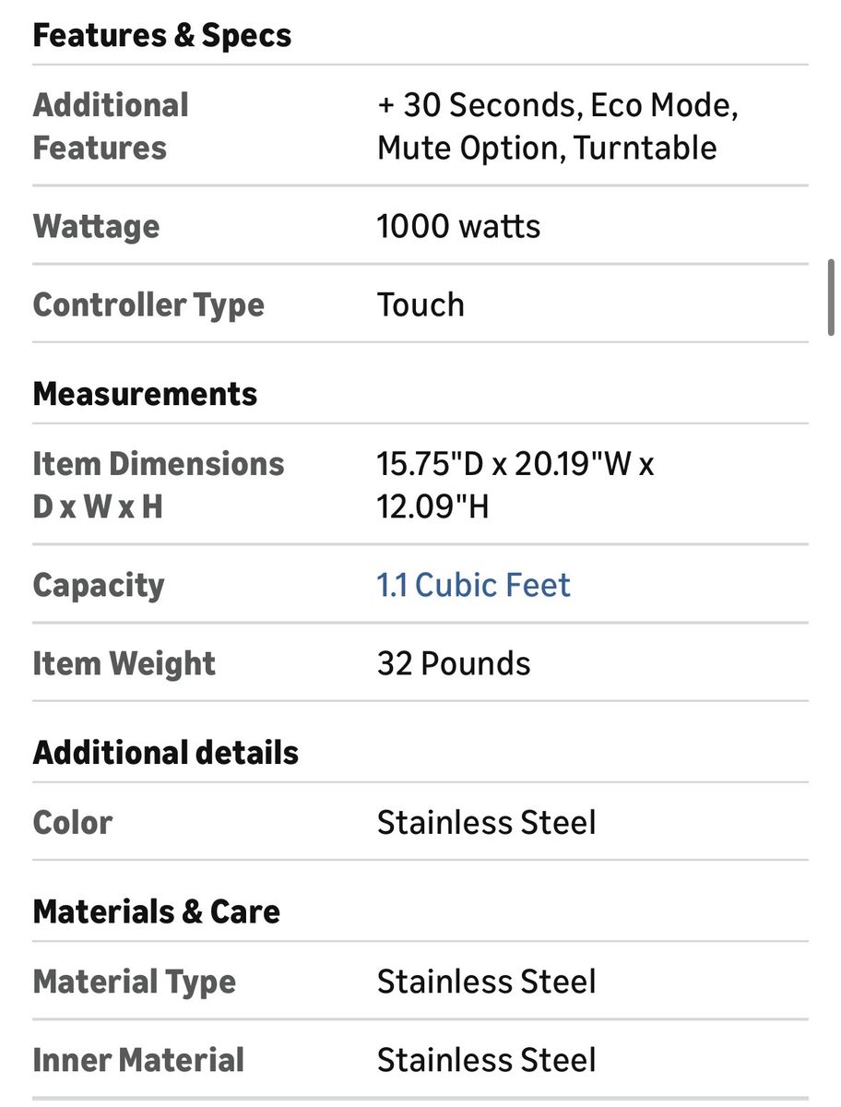Select the Additional Features label
The width and height of the screenshot is (841, 1107).
(x=111, y=126)
